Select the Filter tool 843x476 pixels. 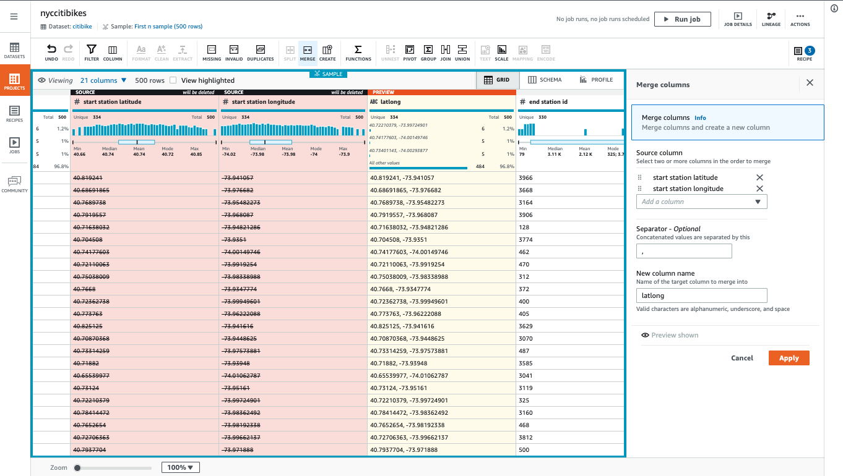(91, 53)
